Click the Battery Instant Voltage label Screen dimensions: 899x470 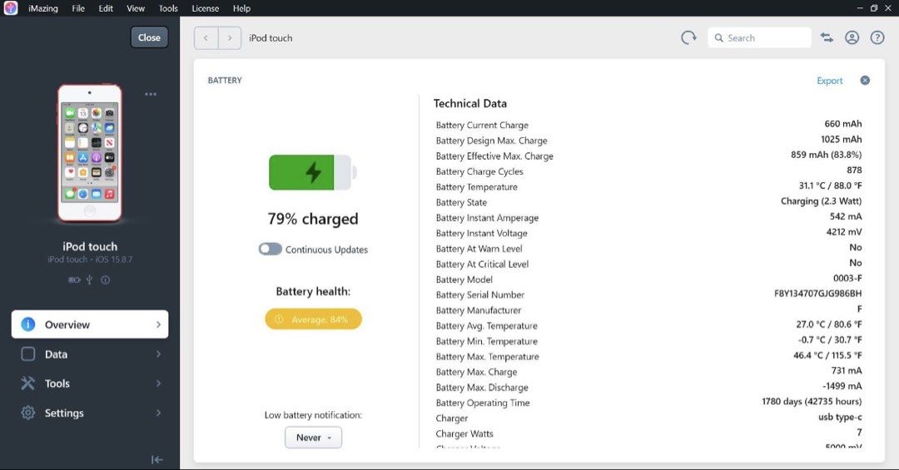tap(482, 233)
